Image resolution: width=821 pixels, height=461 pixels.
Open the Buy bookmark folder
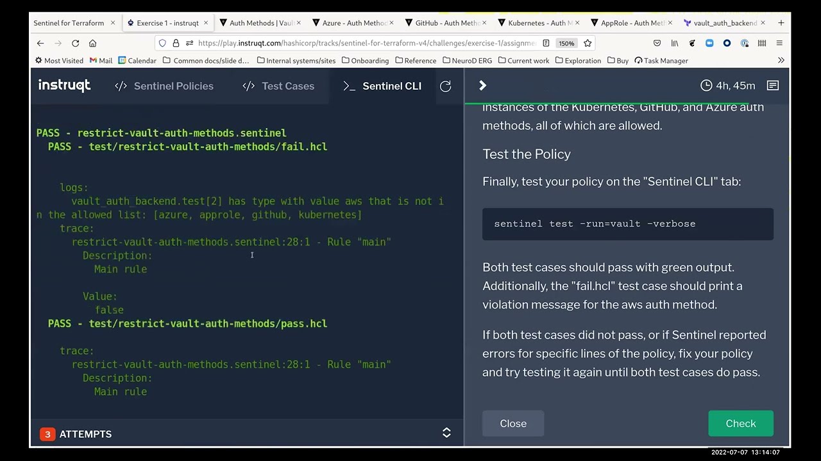tap(618, 60)
